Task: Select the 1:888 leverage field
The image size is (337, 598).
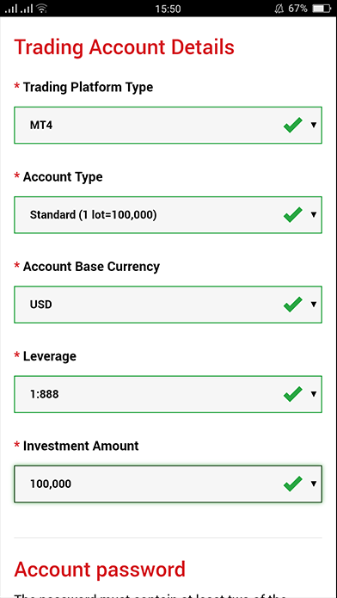Action: tap(168, 394)
